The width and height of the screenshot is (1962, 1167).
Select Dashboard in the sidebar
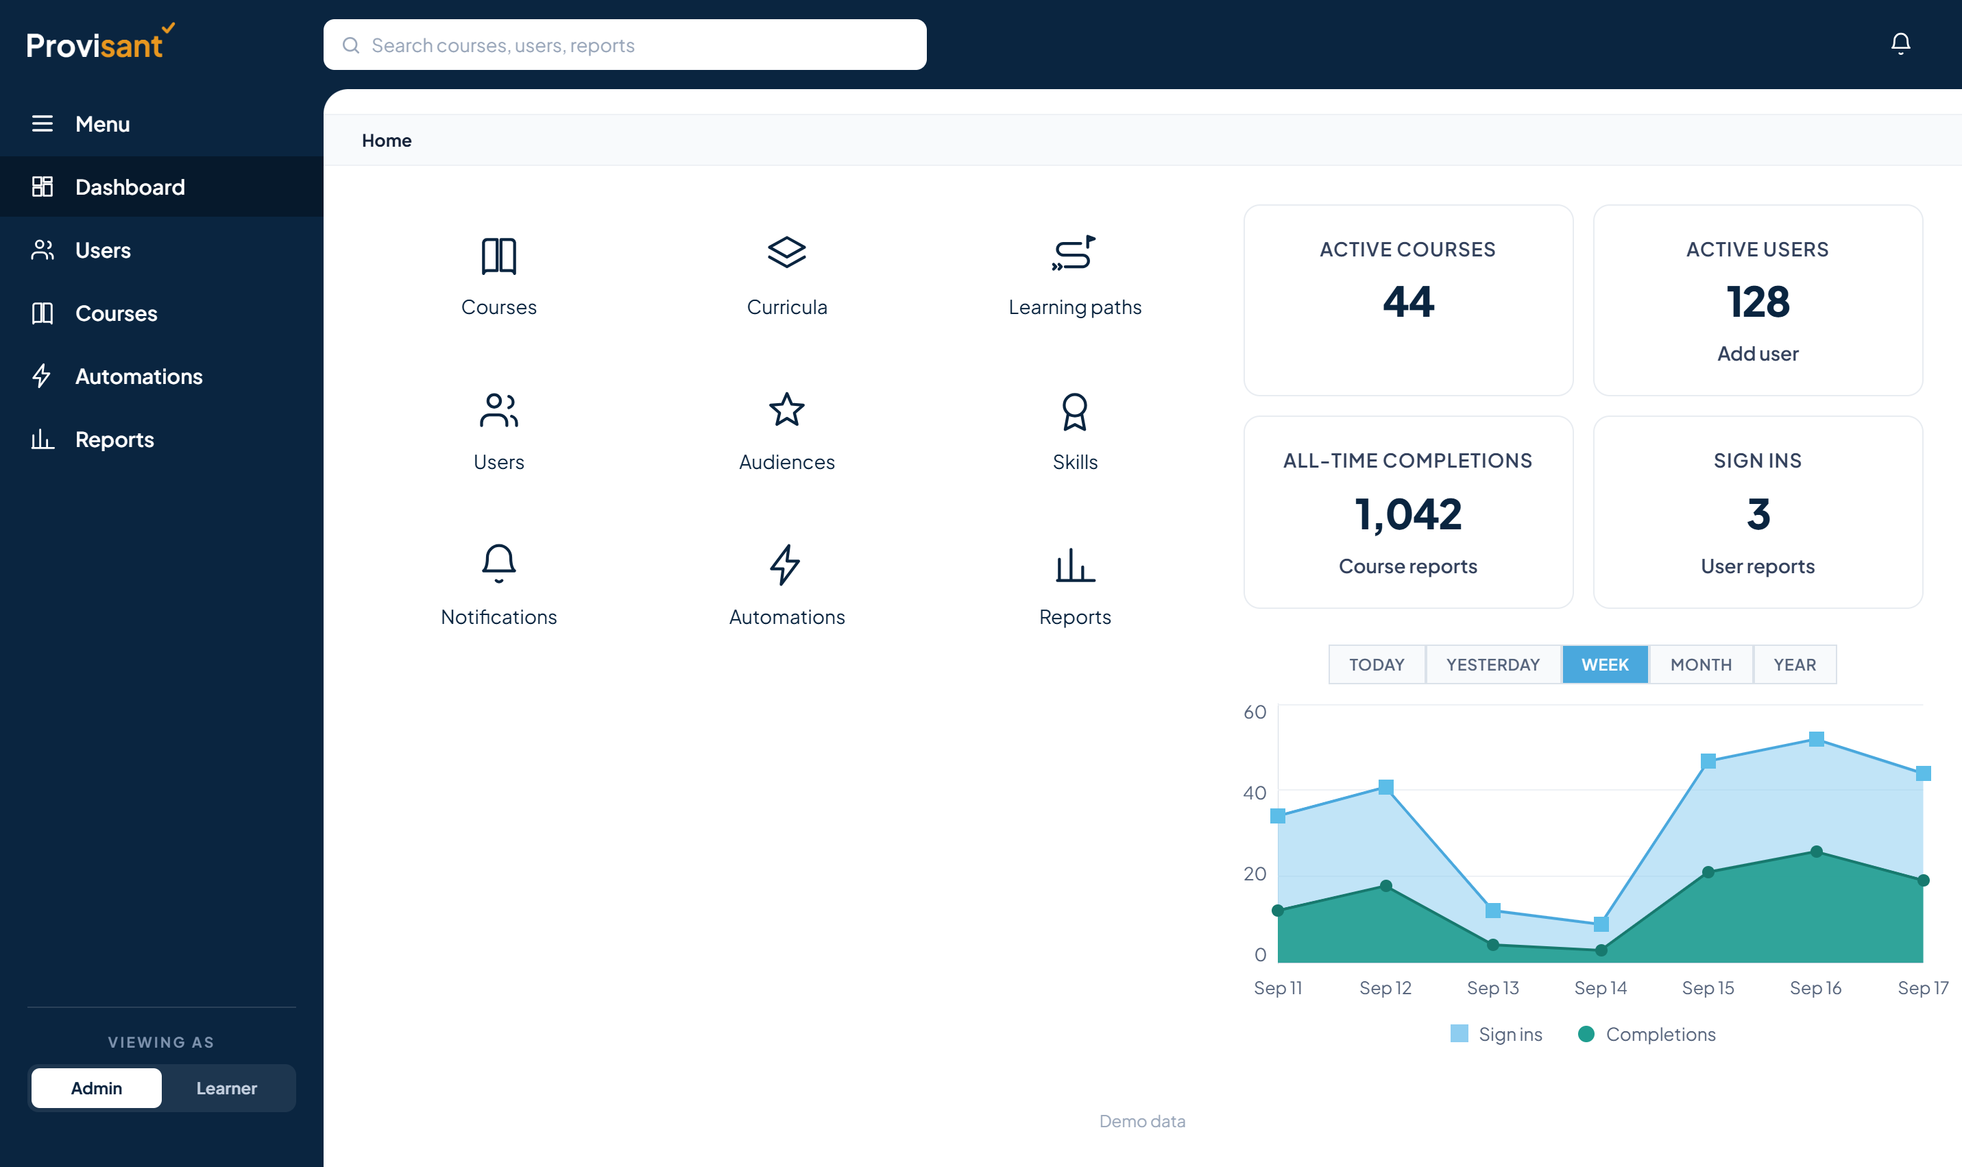tap(161, 187)
